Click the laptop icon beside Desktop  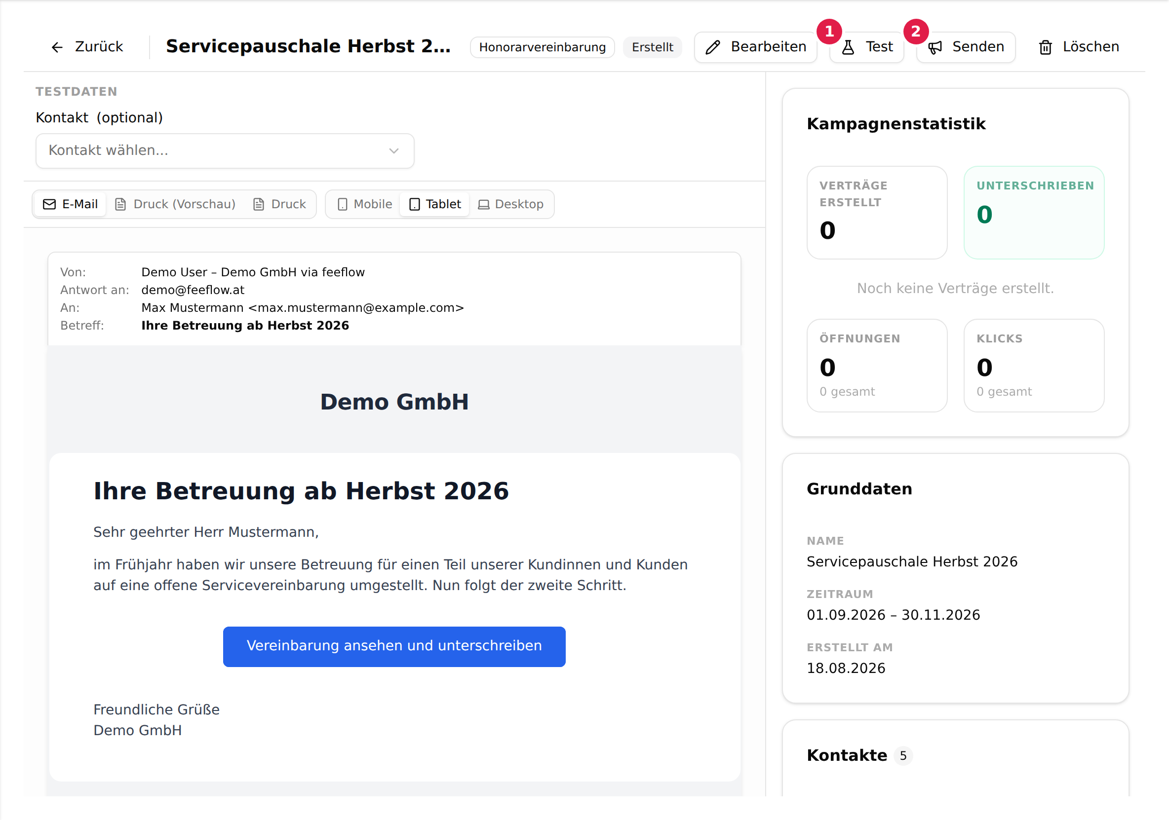pos(484,205)
